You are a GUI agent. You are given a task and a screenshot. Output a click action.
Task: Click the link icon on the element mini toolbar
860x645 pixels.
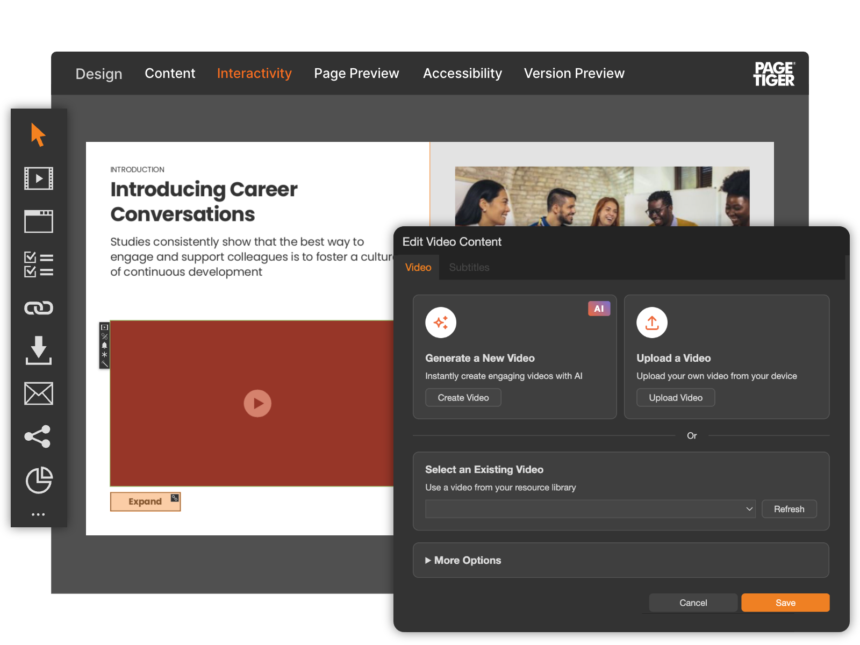pos(105,336)
